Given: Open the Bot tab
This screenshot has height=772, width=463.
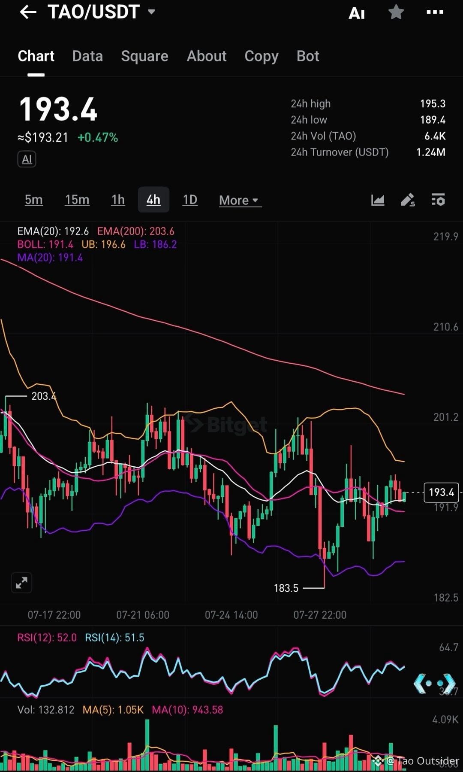Looking at the screenshot, I should point(308,56).
